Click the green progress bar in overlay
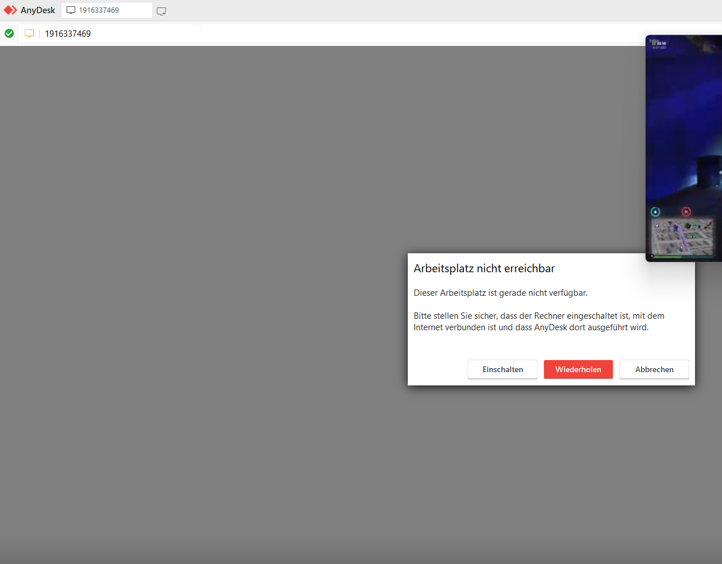The image size is (722, 564). 667,257
